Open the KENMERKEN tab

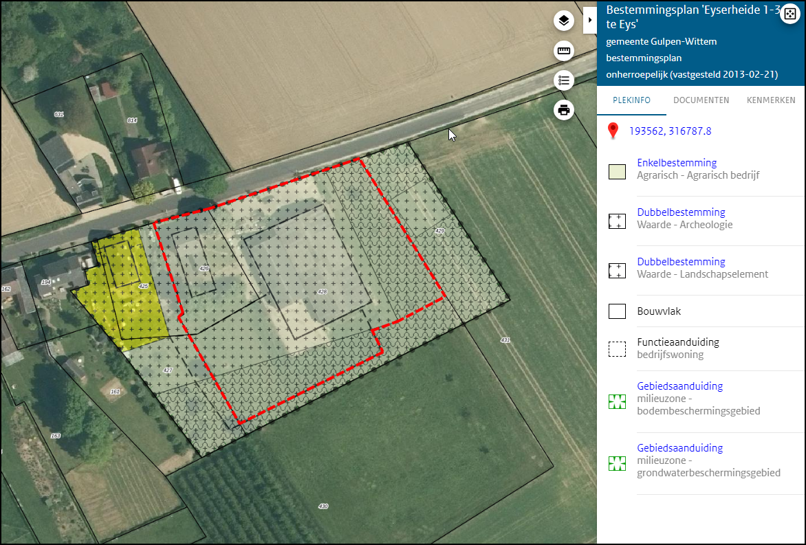pos(771,100)
